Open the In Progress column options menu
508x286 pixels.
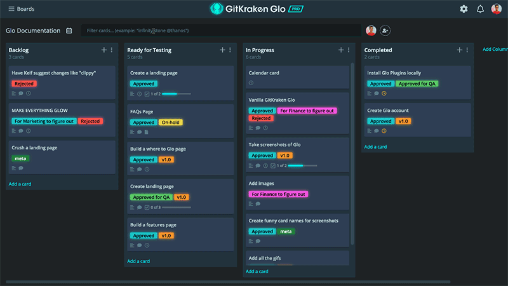coord(348,50)
